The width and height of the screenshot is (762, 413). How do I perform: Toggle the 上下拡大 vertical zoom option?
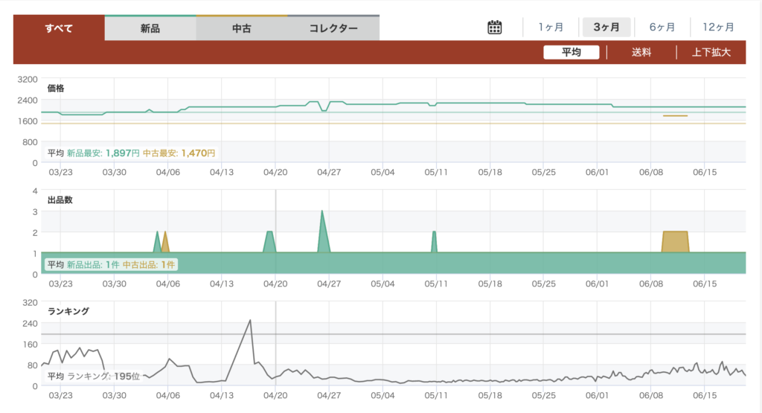coord(711,52)
